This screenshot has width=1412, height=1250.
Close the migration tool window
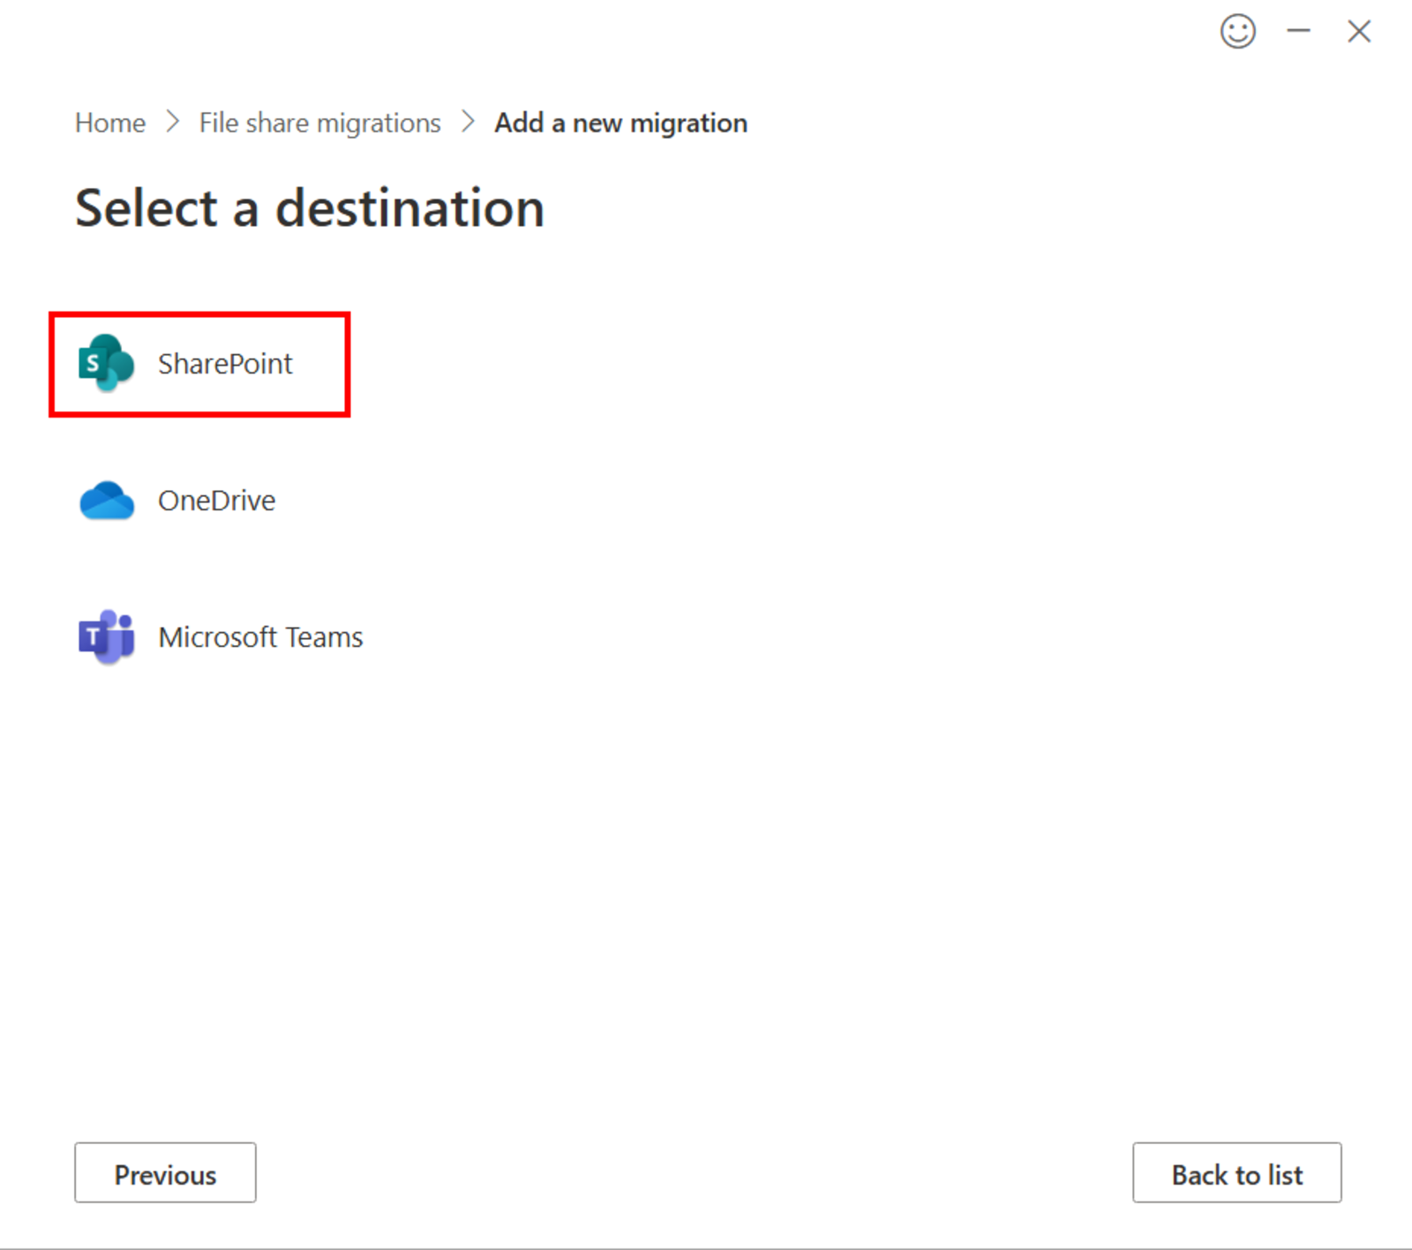pyautogui.click(x=1358, y=31)
